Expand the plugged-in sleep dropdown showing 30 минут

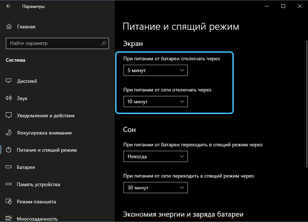pos(155,188)
